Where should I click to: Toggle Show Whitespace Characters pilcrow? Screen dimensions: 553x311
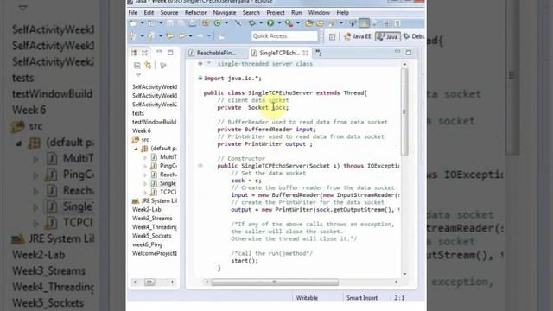[x=397, y=23]
